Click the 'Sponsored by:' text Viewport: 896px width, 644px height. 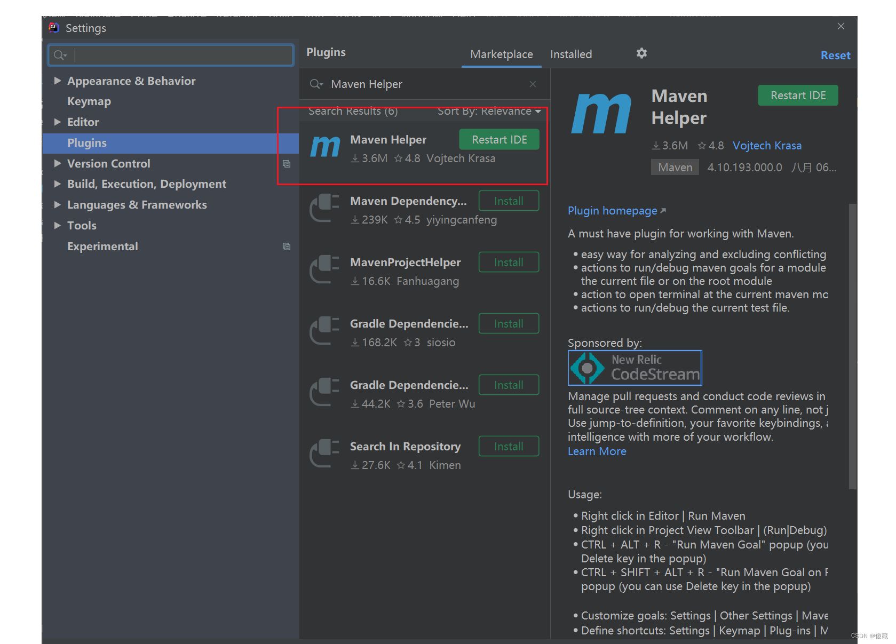click(x=605, y=343)
